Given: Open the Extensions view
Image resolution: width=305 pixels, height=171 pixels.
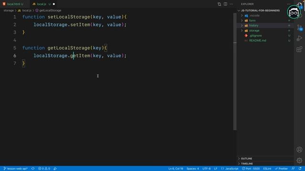Looking at the screenshot, I should click(299, 49).
